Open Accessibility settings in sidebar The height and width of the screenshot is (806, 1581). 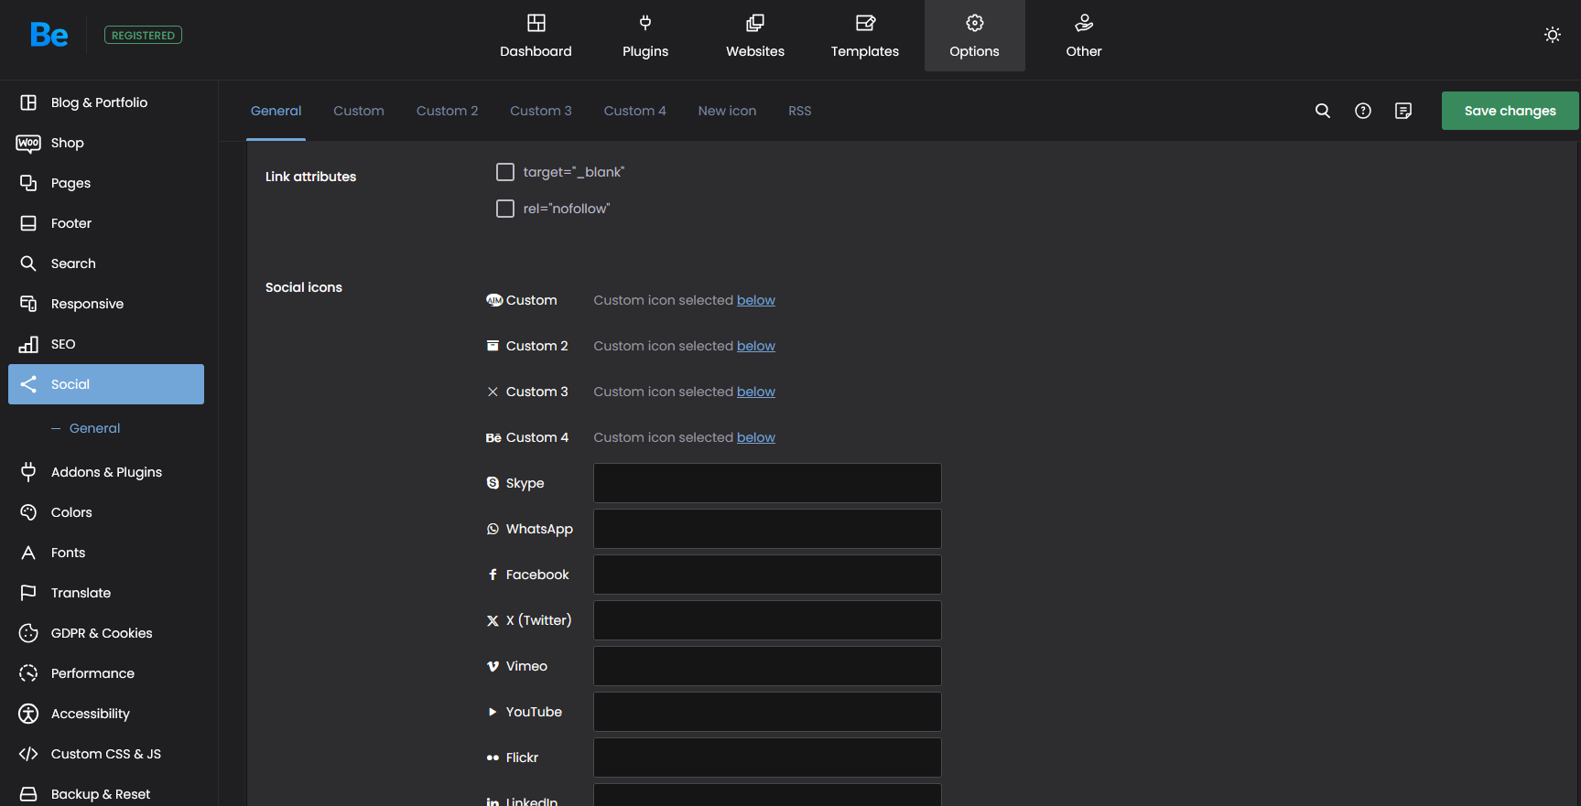(x=106, y=714)
